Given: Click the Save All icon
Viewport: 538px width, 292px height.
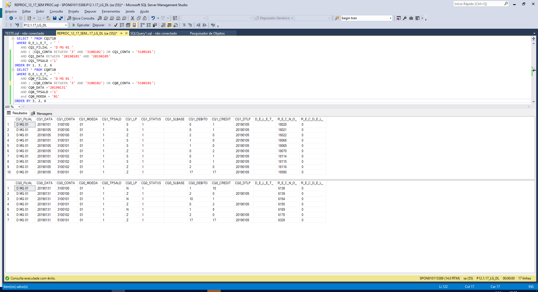Looking at the screenshot, I should coord(61,18).
